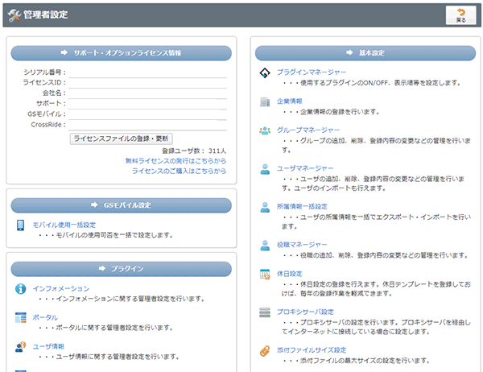Open 所属情報一括設定 link

tap(302, 206)
